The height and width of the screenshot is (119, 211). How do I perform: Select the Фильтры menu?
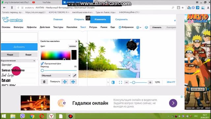(x=18, y=27)
